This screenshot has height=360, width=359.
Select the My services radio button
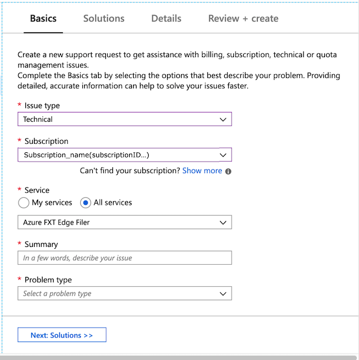click(x=24, y=202)
